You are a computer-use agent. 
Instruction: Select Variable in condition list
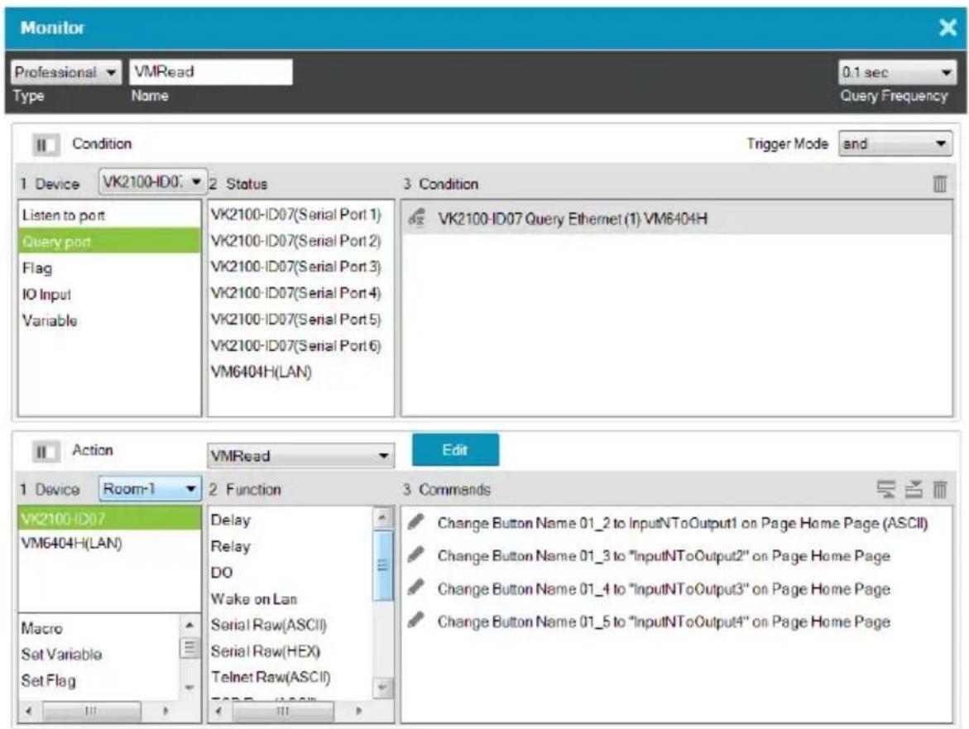point(109,320)
